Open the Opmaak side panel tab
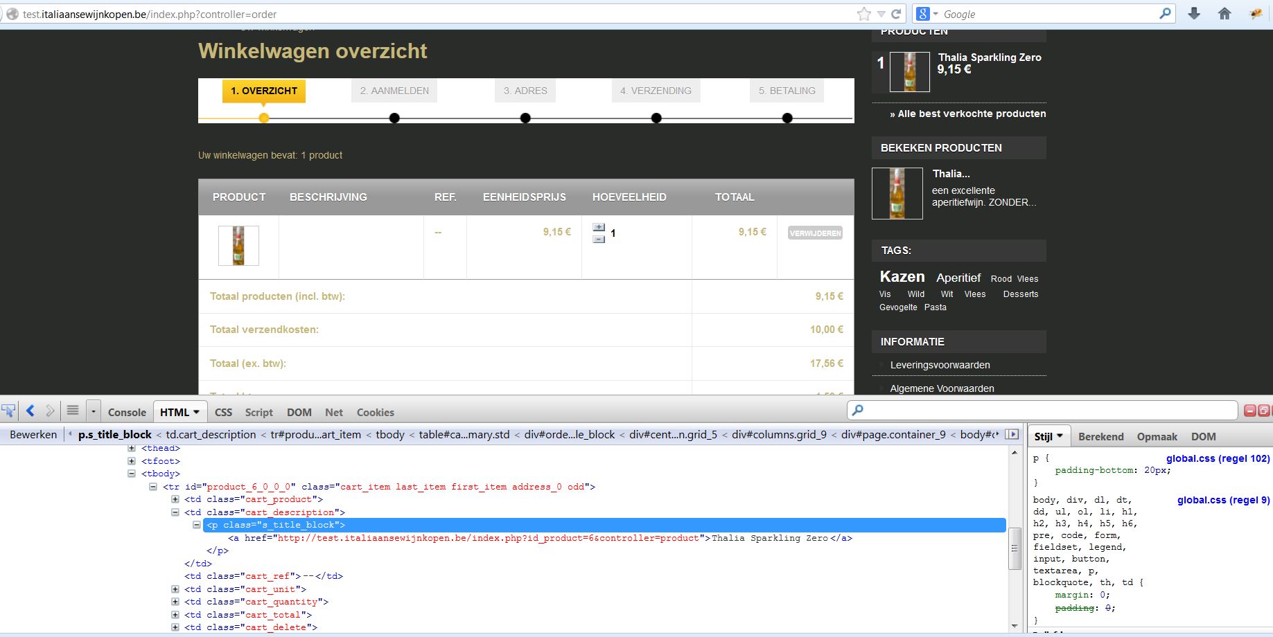 point(1157,436)
